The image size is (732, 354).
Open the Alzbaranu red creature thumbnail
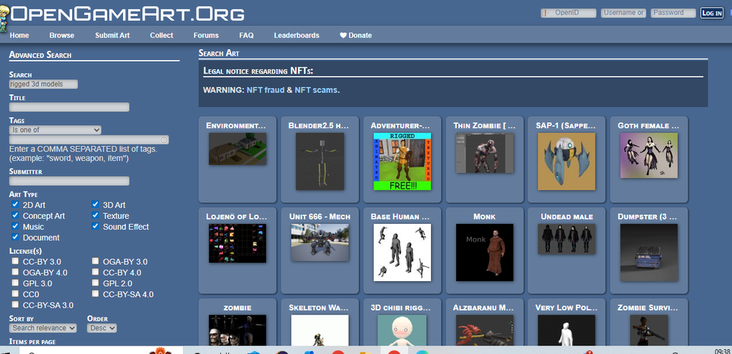485,330
